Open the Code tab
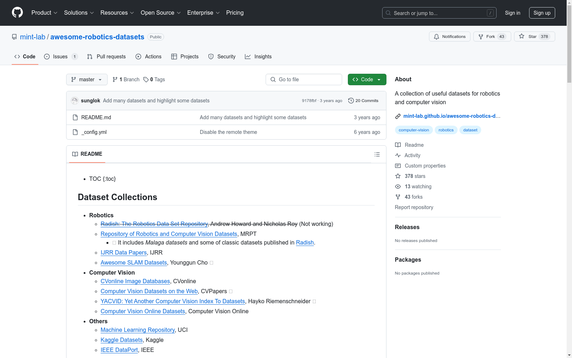The height and width of the screenshot is (358, 572). click(x=25, y=57)
